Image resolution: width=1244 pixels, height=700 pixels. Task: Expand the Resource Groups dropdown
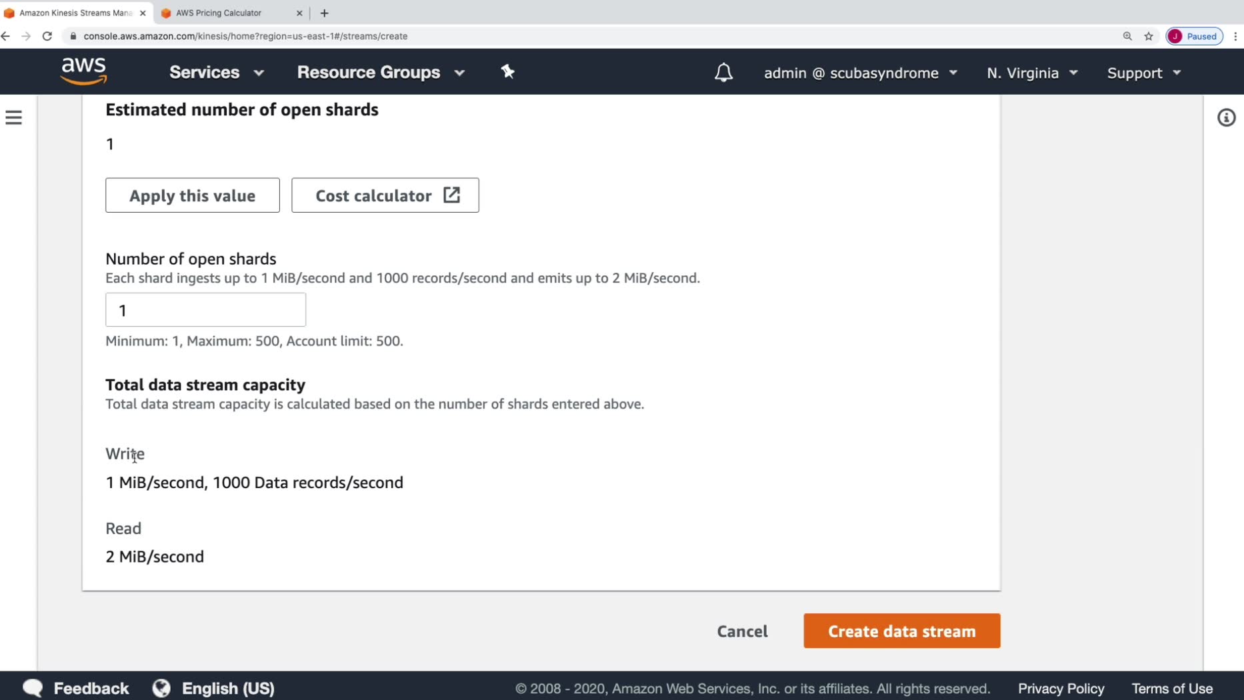point(380,73)
